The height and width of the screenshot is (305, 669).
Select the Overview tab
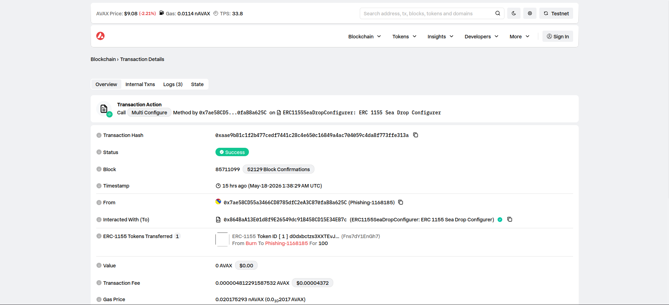coord(106,84)
